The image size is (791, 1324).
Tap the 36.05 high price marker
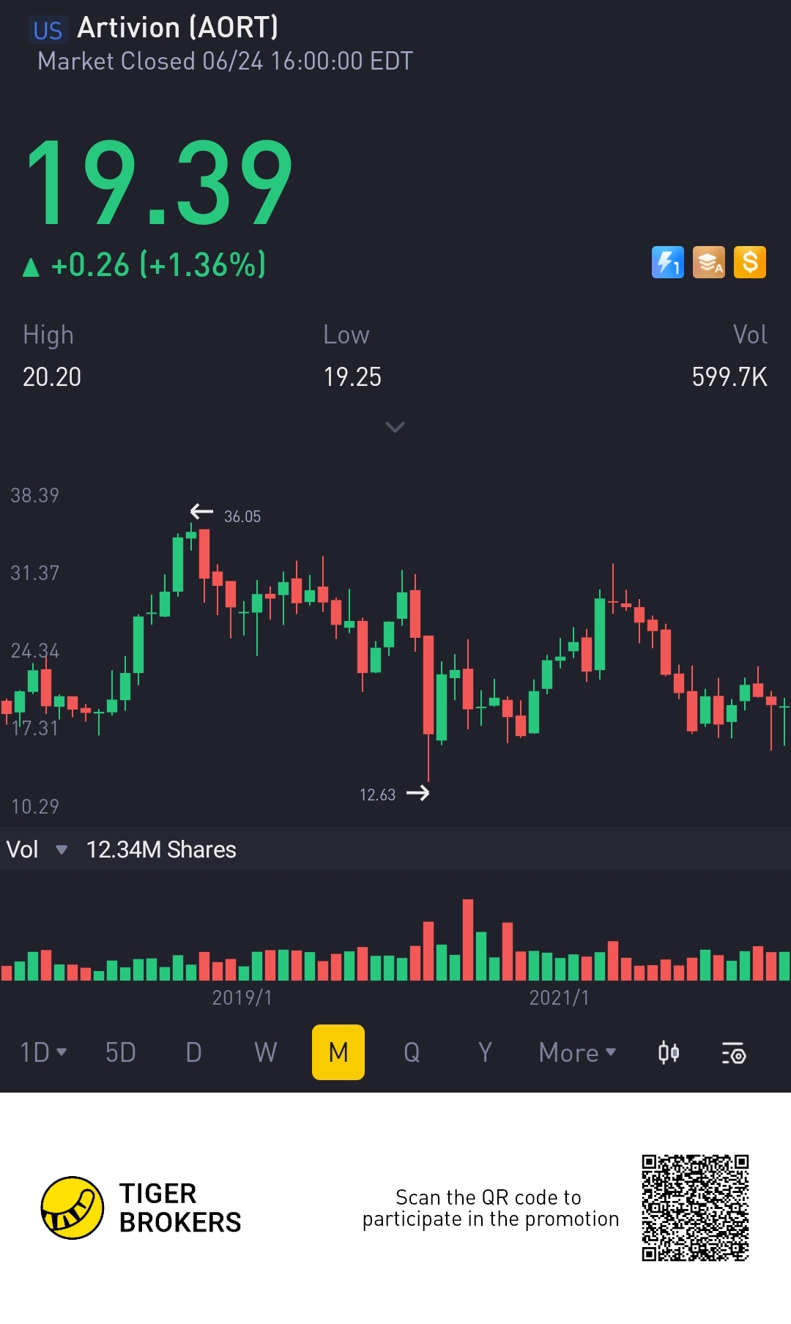tap(242, 516)
